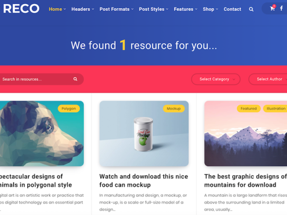Visit the Facebook icon in header
The width and height of the screenshot is (287, 215).
282,8
